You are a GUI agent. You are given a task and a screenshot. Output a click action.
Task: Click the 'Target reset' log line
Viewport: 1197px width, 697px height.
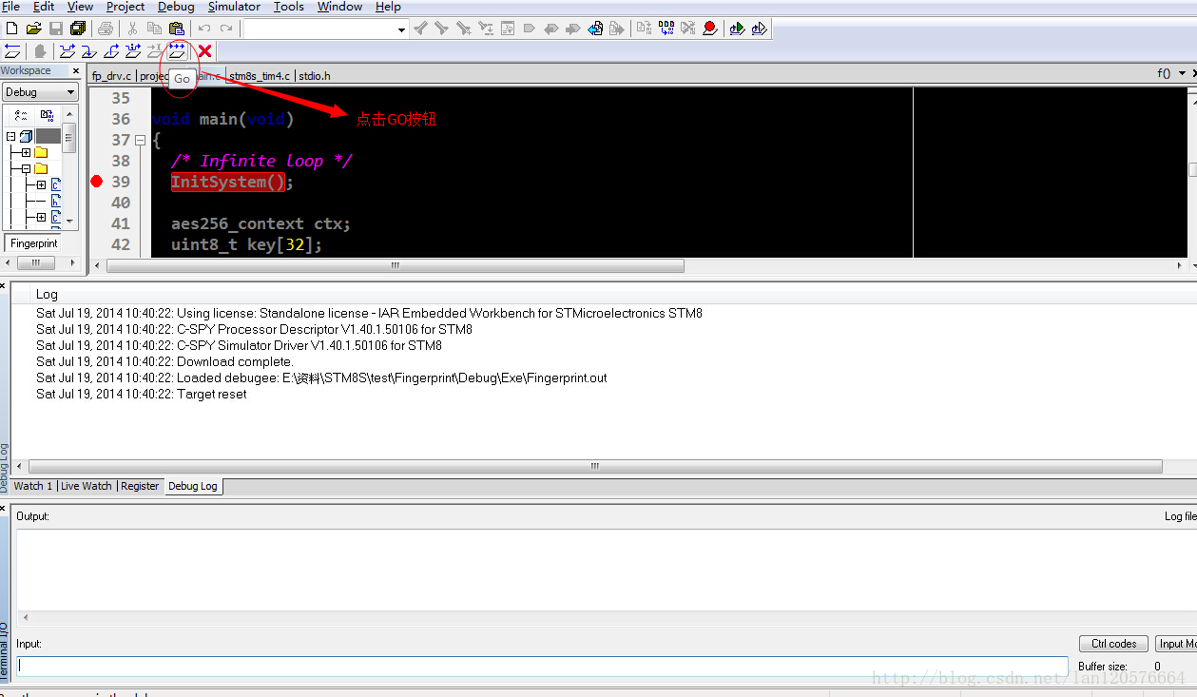point(142,394)
